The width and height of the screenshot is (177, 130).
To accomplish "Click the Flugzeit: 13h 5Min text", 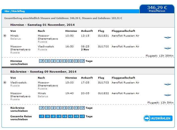I will [x=160, y=102].
